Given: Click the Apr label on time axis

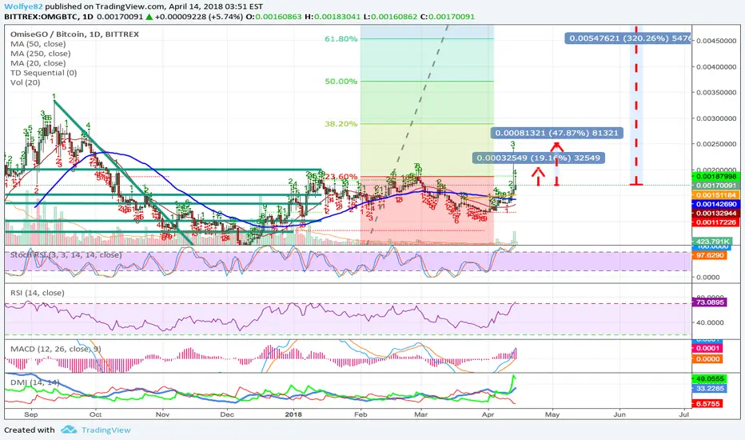Looking at the screenshot, I should [x=488, y=414].
